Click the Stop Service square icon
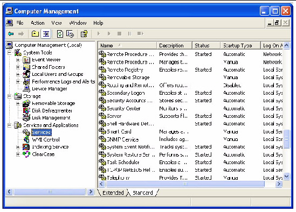 (x=119, y=34)
